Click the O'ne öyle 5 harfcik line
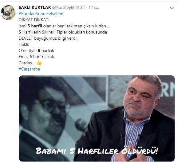The width and height of the screenshot is (178, 164). tap(36, 50)
